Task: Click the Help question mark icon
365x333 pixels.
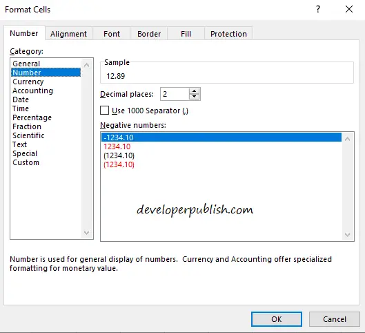Action: 318,9
